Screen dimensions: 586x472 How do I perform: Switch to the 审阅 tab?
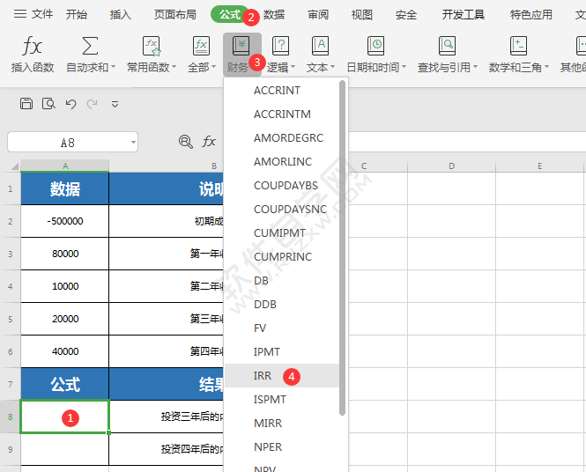[x=318, y=15]
